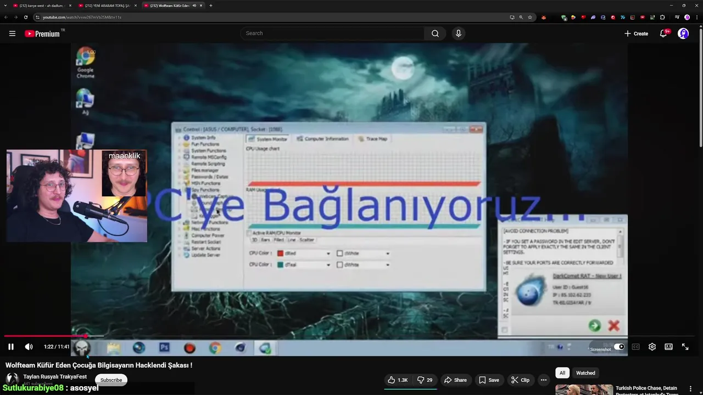
Task: Take a frame with Screenshot button
Action: 600,349
